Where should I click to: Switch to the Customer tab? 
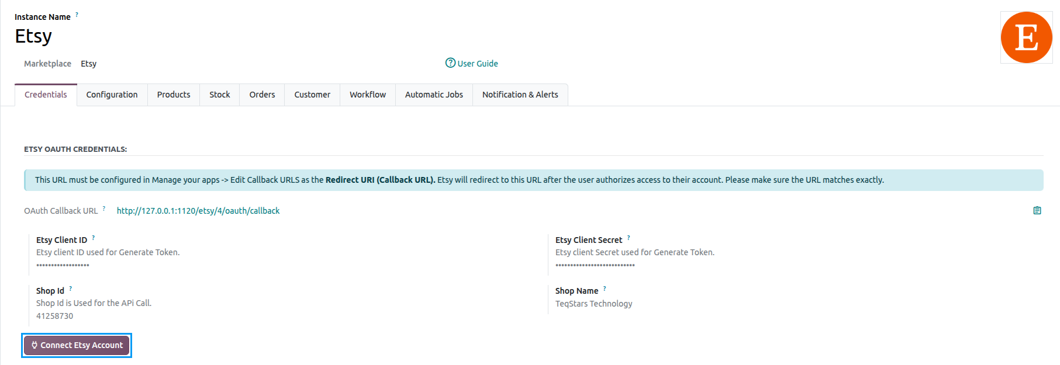312,95
